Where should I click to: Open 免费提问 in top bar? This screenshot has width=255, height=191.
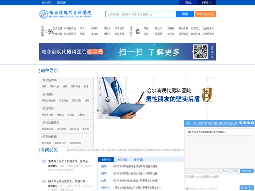click(x=46, y=2)
